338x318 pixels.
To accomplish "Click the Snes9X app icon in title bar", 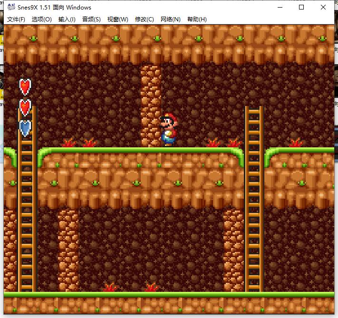I will [11, 7].
